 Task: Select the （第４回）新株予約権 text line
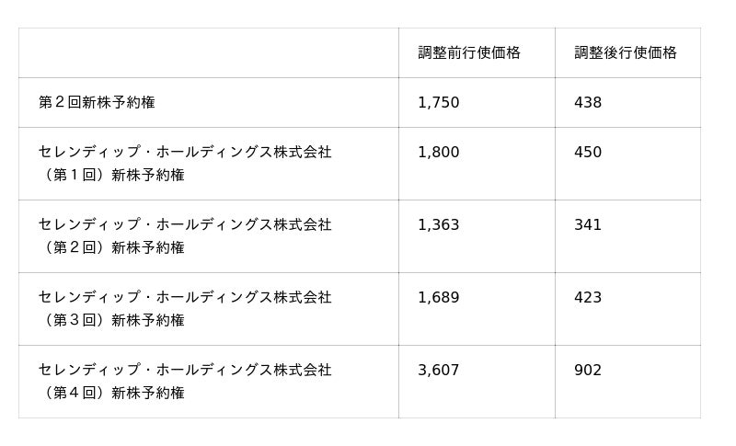pyautogui.click(x=111, y=393)
